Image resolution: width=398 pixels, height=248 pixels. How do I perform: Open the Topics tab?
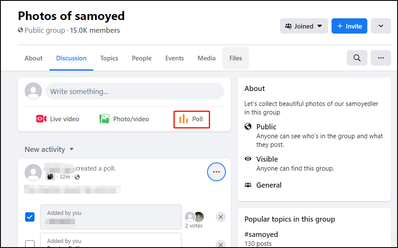click(109, 58)
